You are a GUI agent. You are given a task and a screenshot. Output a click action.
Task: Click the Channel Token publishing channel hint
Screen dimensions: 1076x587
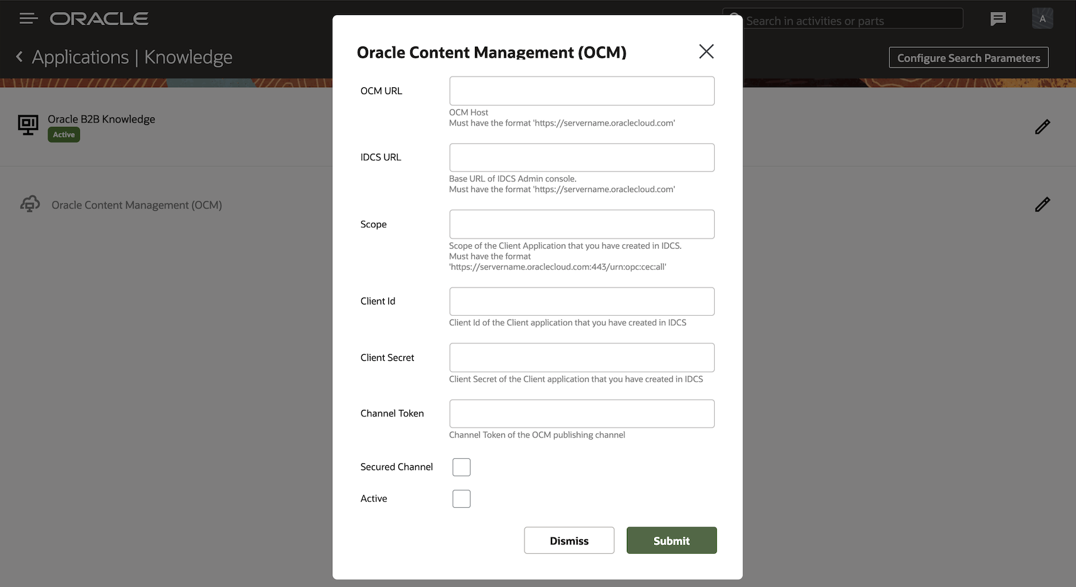click(537, 435)
